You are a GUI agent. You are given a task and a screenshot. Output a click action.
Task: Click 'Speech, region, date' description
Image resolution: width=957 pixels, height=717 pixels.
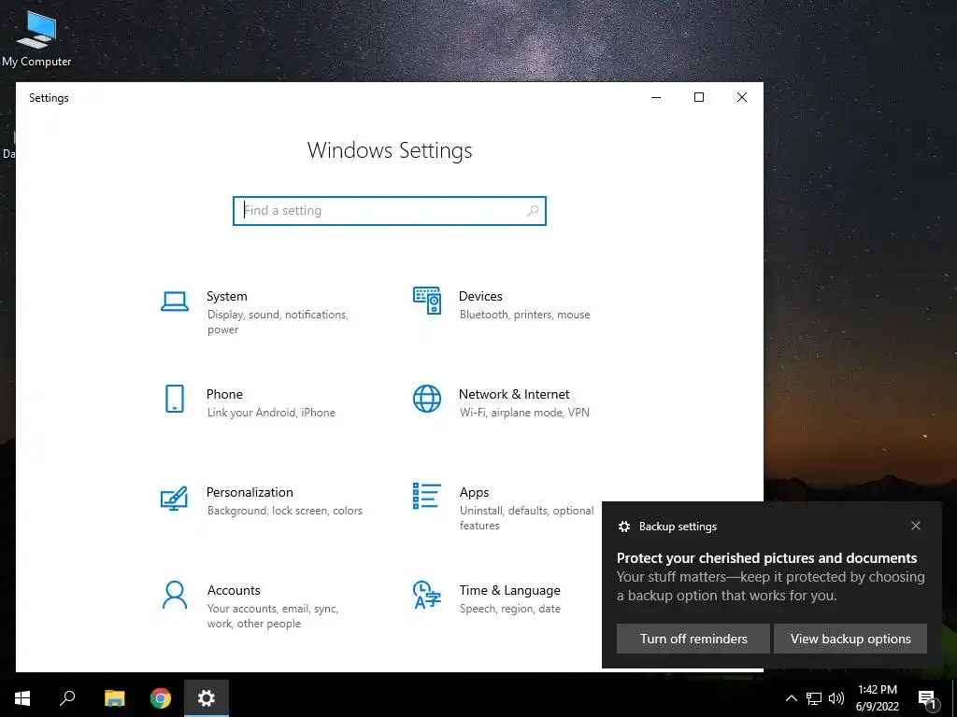point(509,609)
